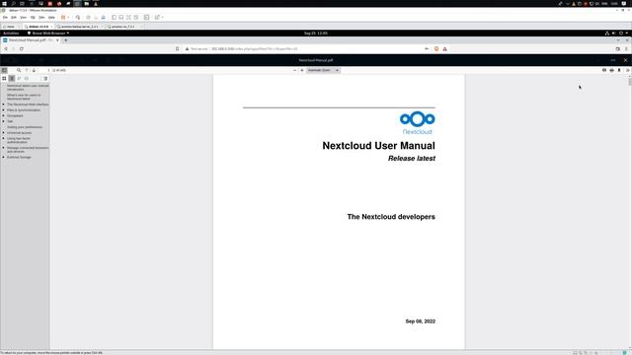Open Windows notification center

coord(624,3)
